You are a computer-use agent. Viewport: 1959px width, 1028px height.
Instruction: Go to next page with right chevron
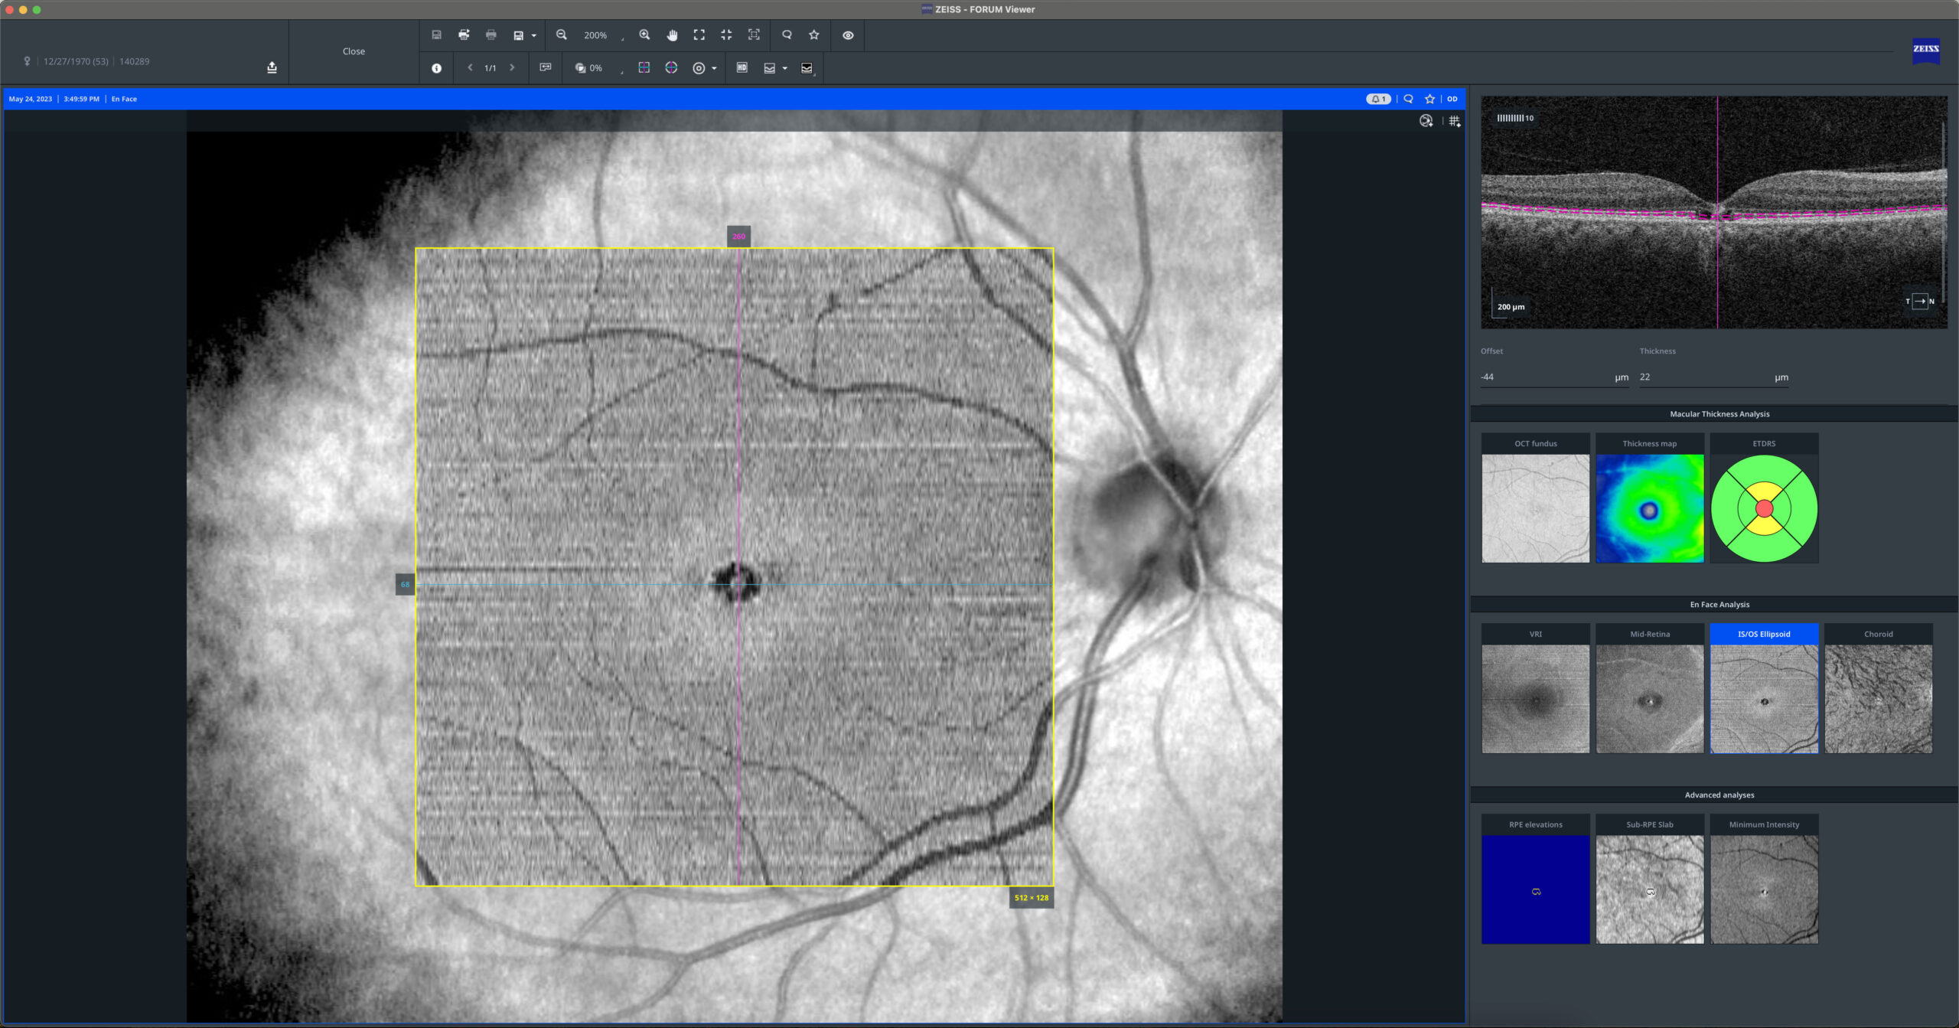(x=512, y=68)
